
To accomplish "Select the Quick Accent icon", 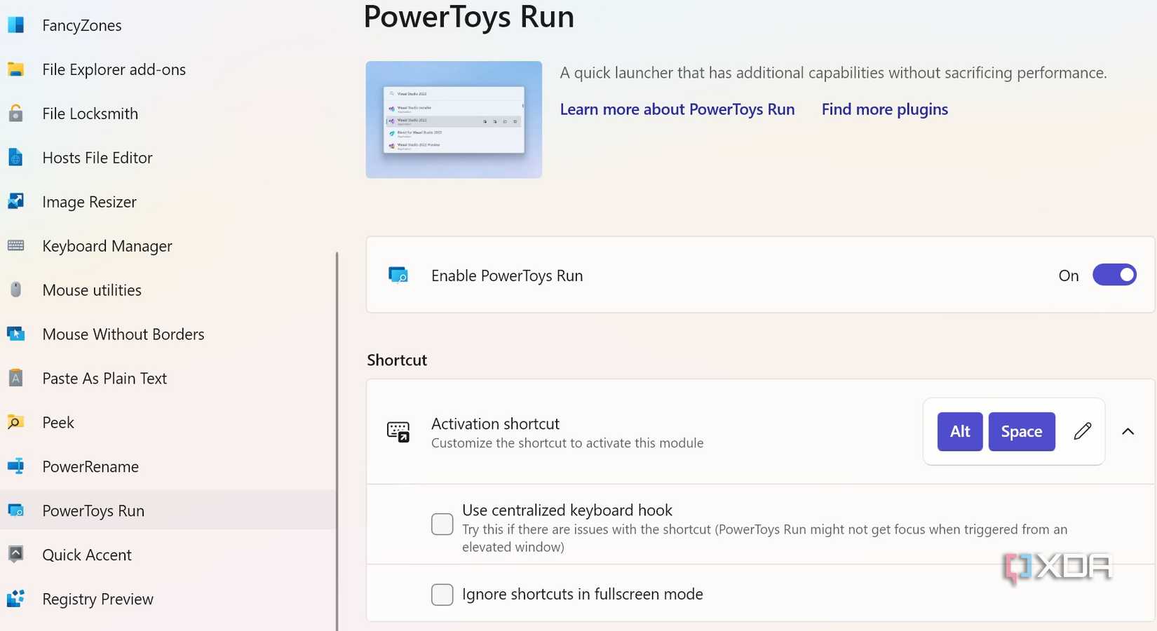I will click(x=15, y=554).
